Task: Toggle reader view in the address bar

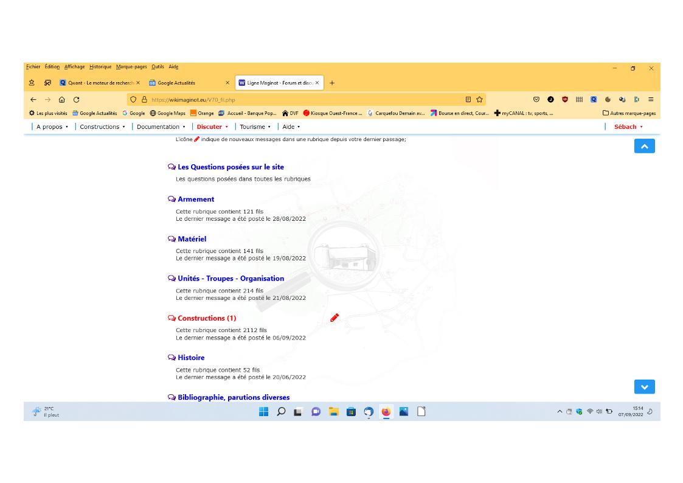Action: tap(468, 100)
